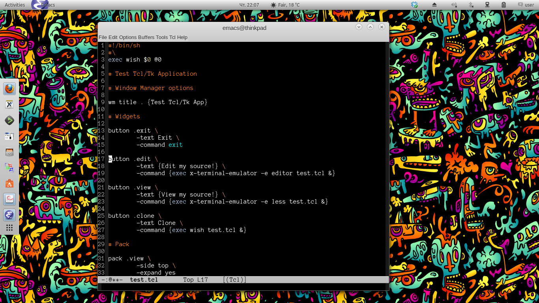Open the Activities overview
This screenshot has height=303, width=539.
click(x=15, y=5)
